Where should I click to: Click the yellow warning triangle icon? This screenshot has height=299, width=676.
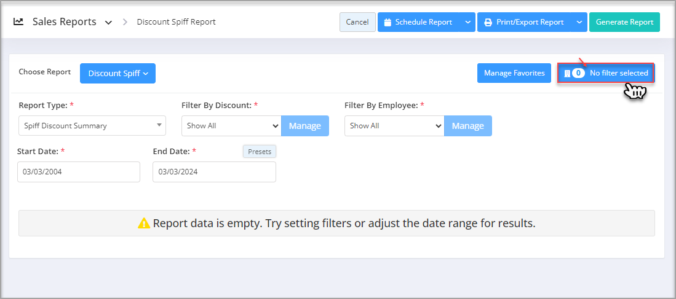pos(144,223)
